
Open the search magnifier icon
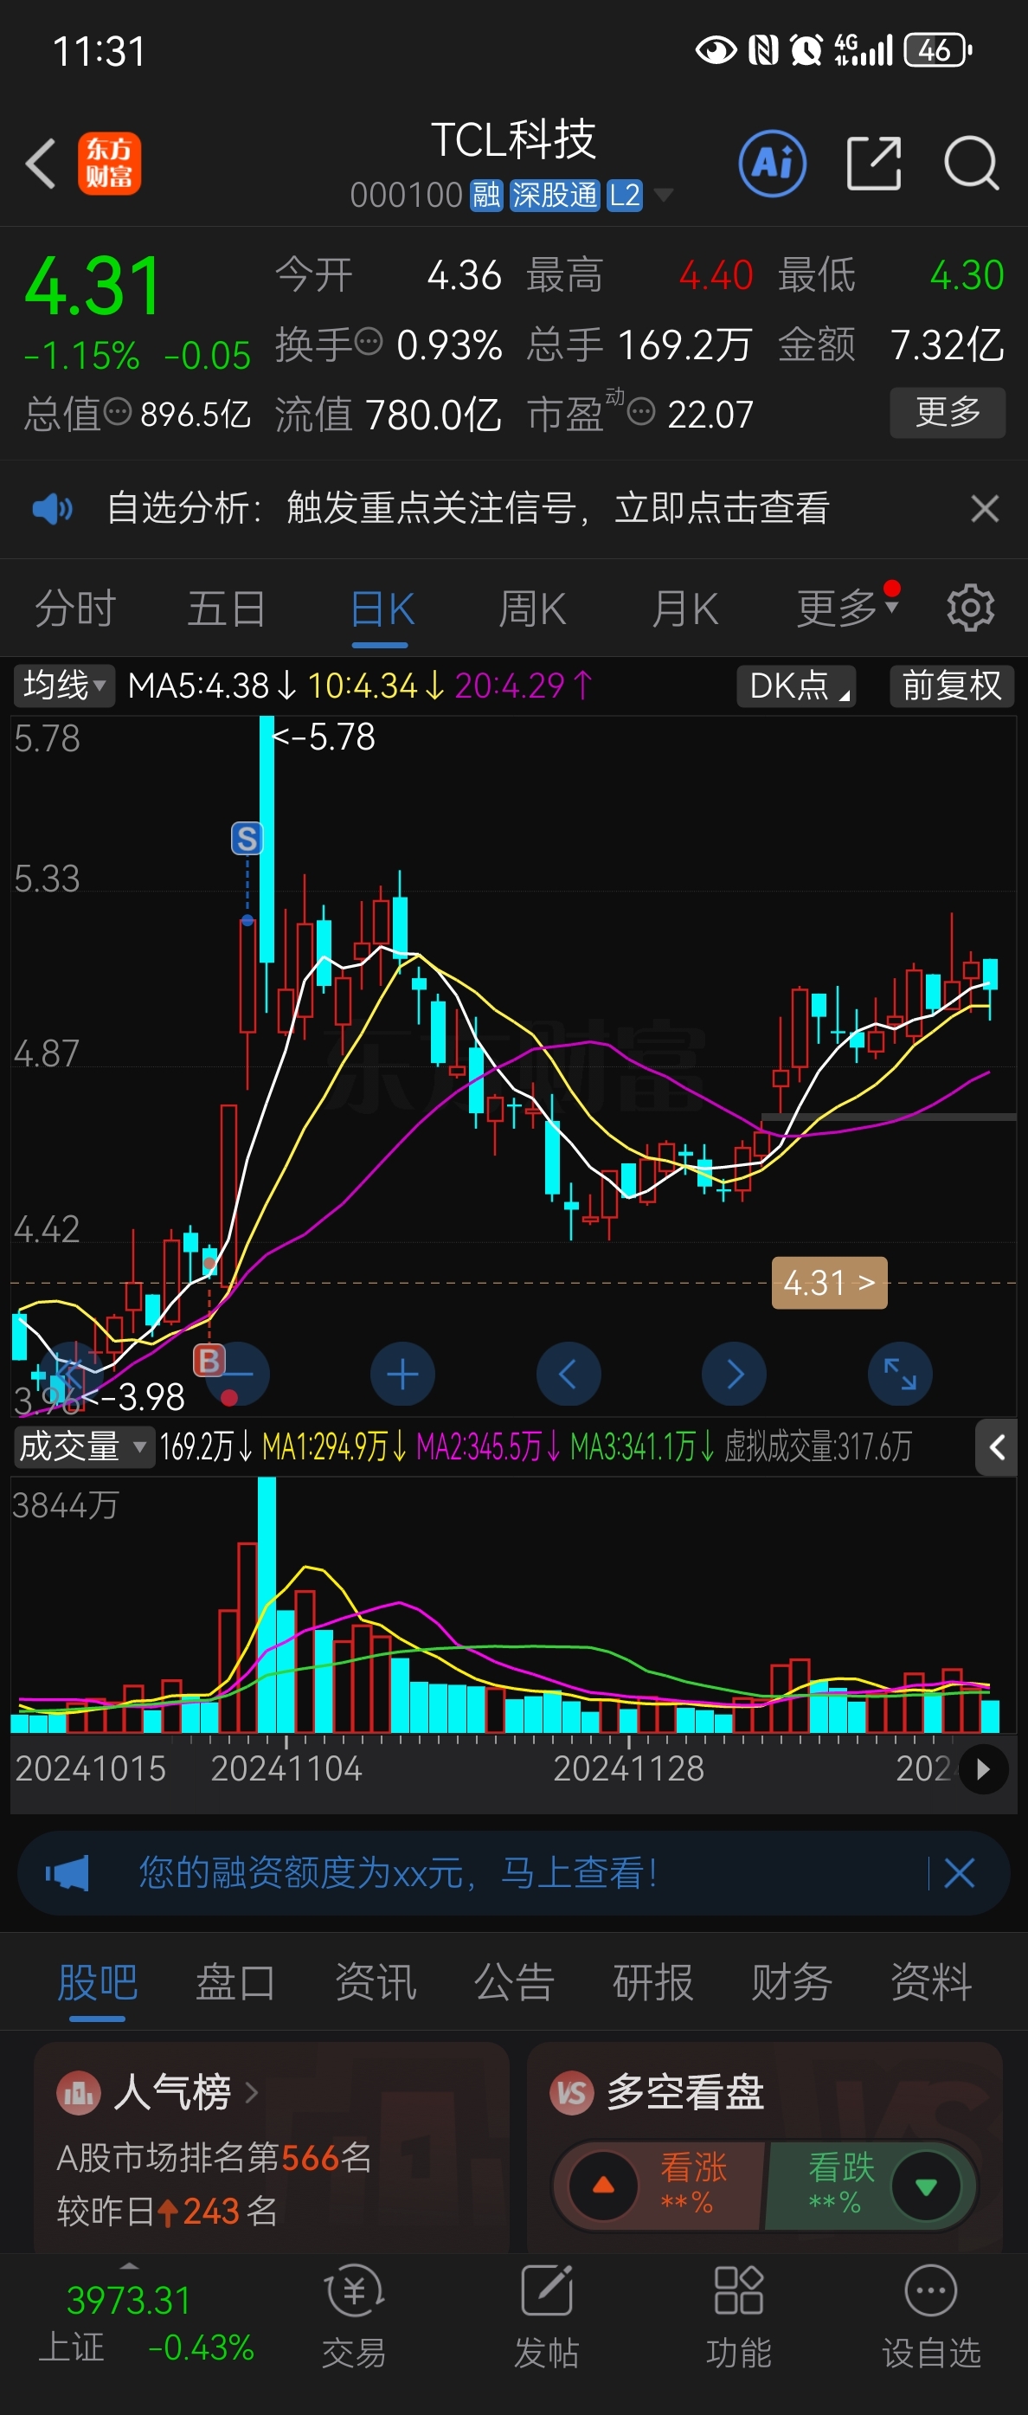pos(972,163)
